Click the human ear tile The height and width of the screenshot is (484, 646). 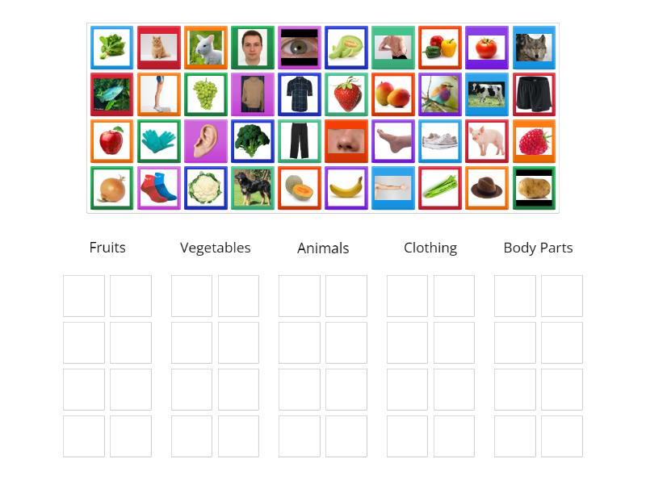coord(205,141)
